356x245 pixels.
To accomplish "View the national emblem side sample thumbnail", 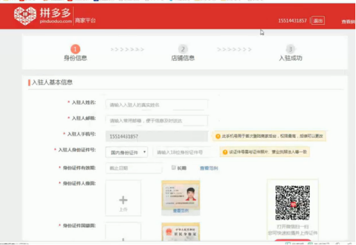I will click(x=181, y=232).
